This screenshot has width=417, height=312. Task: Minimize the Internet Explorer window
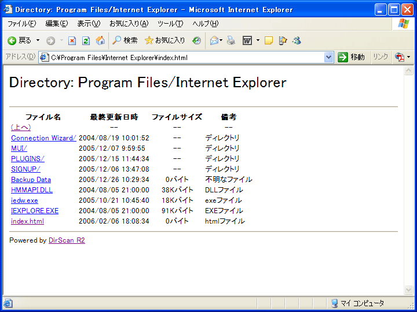(x=381, y=10)
